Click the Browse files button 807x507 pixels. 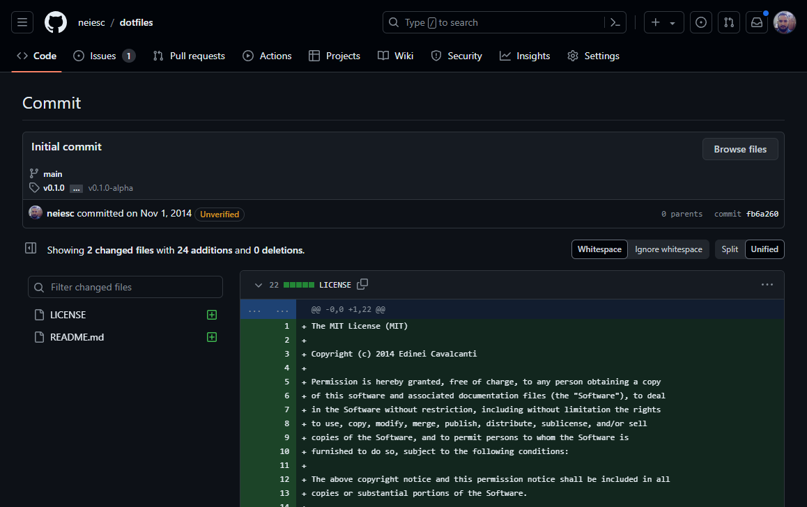point(740,149)
